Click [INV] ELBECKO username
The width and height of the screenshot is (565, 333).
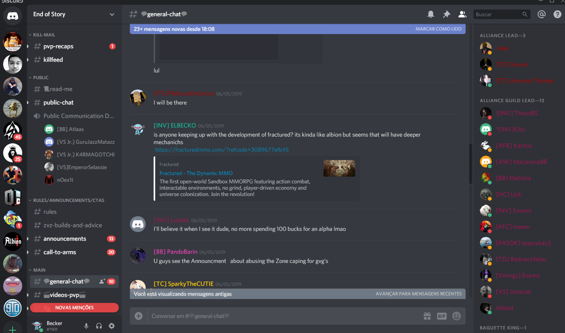point(175,126)
